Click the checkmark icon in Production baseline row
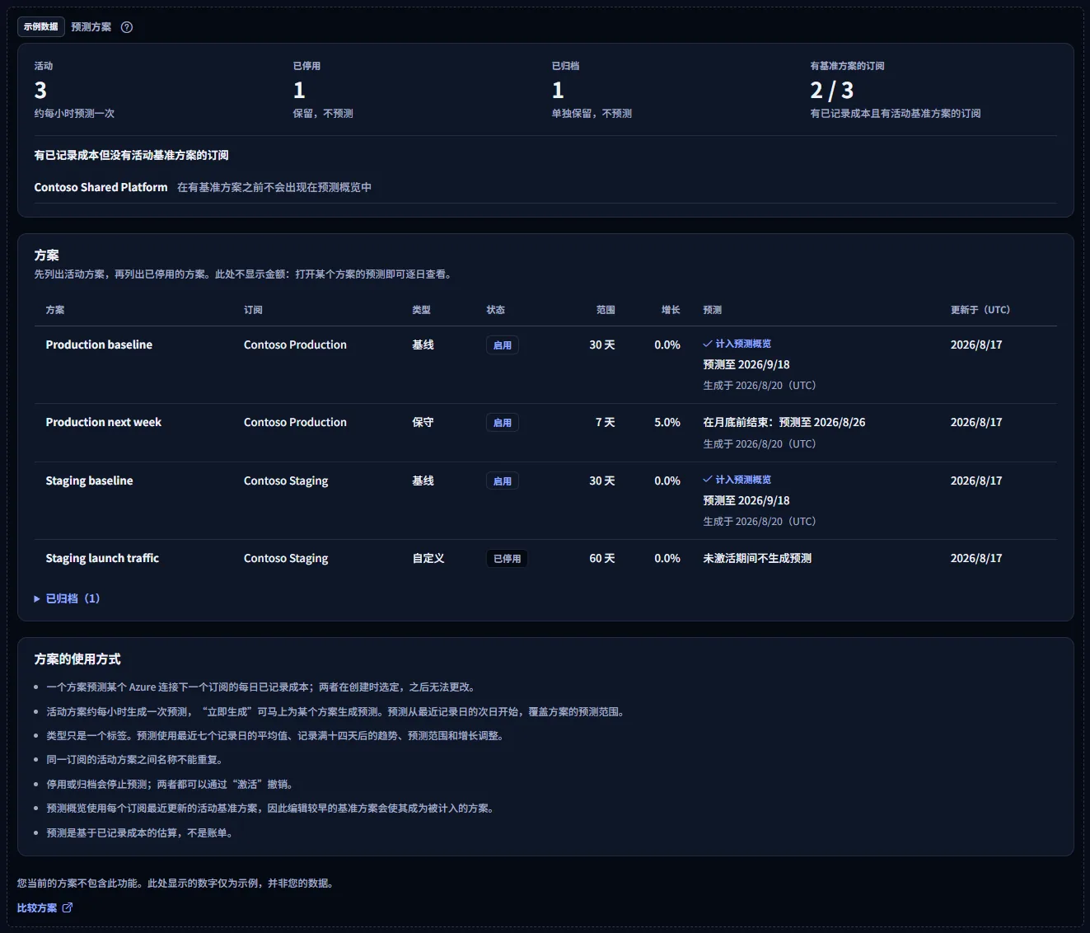The width and height of the screenshot is (1090, 933). [708, 344]
